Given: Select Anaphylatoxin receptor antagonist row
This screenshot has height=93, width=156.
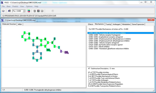Looking at the screenshot, I should [x=106, y=37].
